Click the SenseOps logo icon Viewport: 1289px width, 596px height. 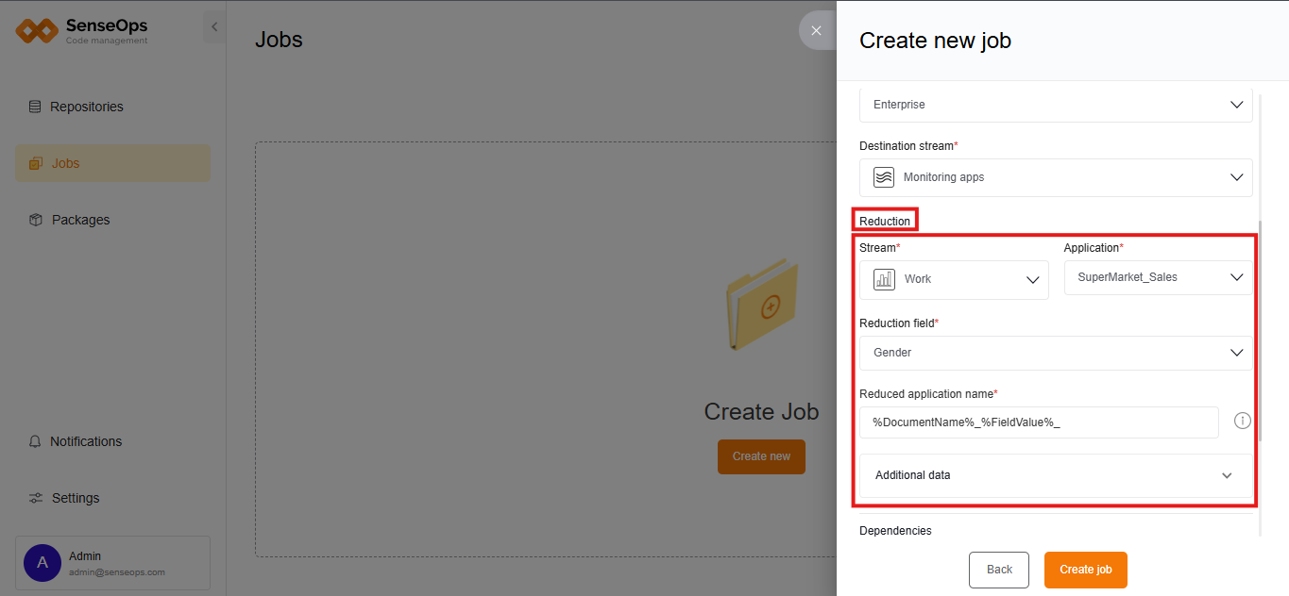pyautogui.click(x=37, y=31)
